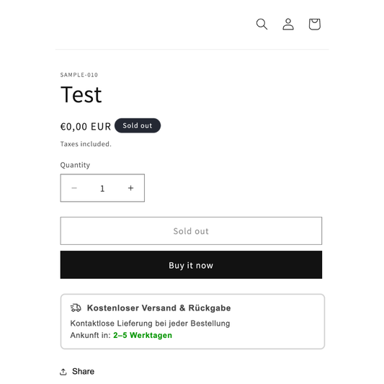This screenshot has width=384, height=384.
Task: Click the grayed Sold out cart button
Action: click(x=191, y=231)
